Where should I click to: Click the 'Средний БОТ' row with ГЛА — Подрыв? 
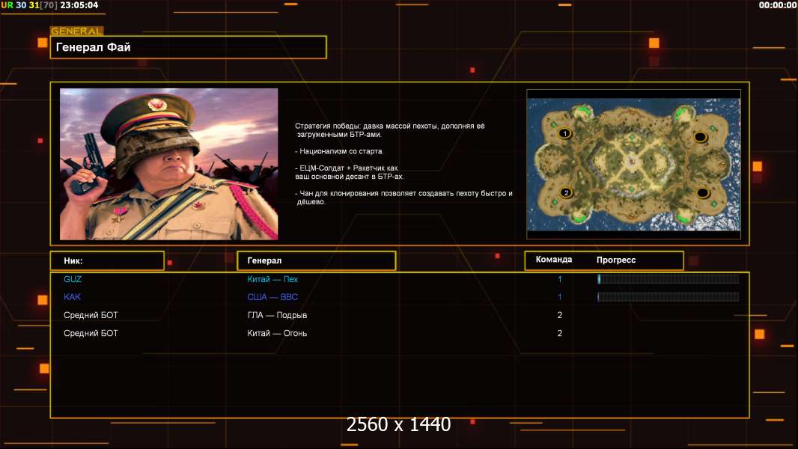pos(91,315)
